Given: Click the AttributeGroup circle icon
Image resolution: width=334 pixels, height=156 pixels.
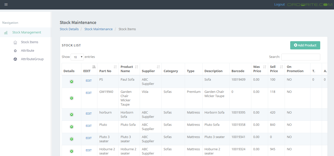Looking at the screenshot, I should (15, 59).
